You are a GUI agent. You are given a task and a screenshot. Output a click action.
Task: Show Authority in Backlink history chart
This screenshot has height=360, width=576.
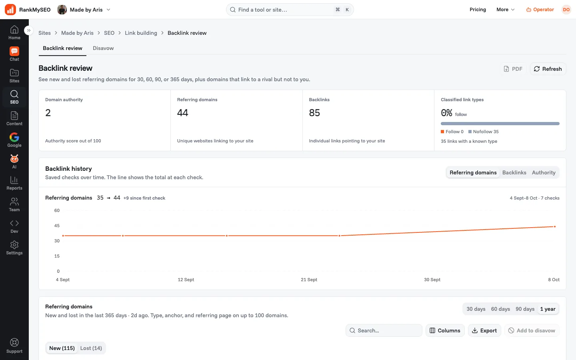click(544, 172)
